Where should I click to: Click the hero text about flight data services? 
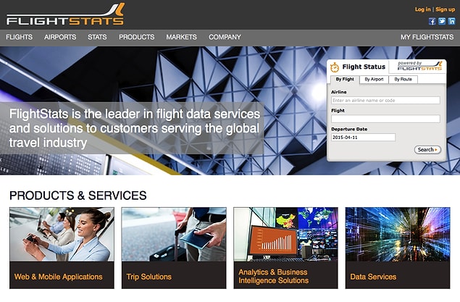(x=135, y=128)
